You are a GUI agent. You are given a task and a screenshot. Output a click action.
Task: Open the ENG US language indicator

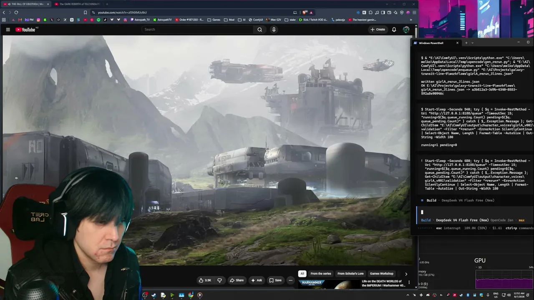point(496,295)
